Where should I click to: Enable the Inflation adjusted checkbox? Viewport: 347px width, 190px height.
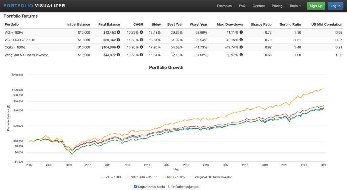(x=170, y=186)
